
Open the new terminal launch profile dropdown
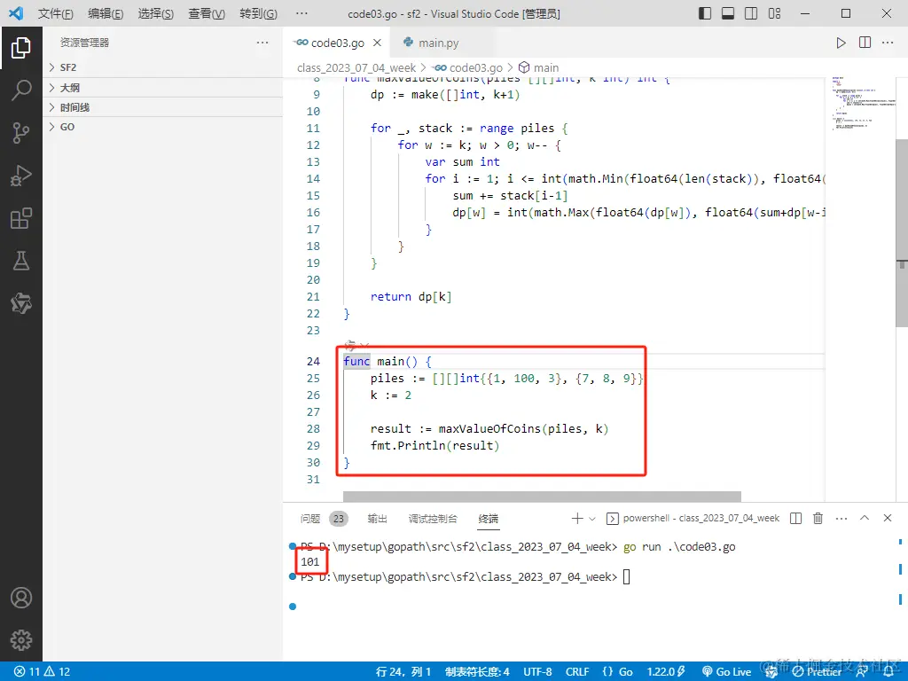click(591, 519)
